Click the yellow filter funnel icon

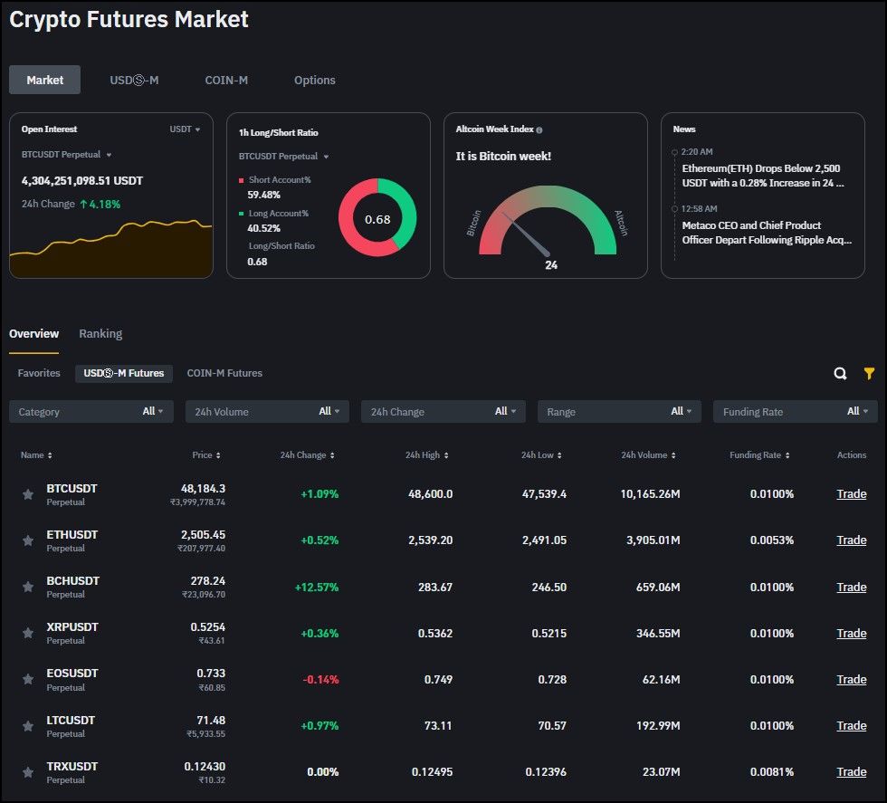[x=869, y=374]
